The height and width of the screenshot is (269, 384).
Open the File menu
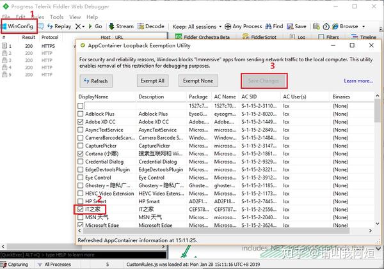click(6, 17)
